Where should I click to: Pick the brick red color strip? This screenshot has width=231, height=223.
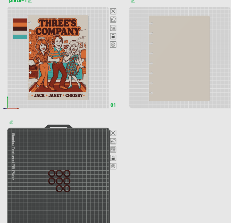point(20,20)
